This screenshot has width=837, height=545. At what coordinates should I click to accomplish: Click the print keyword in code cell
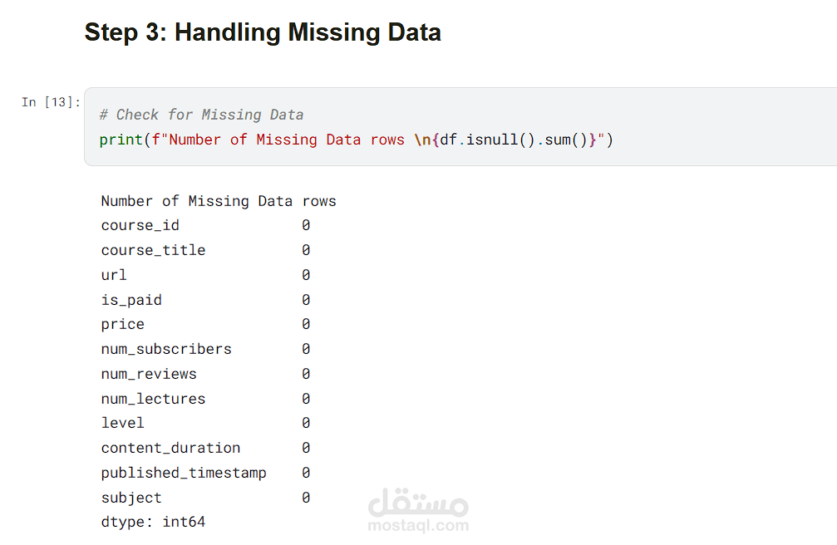[x=121, y=140]
